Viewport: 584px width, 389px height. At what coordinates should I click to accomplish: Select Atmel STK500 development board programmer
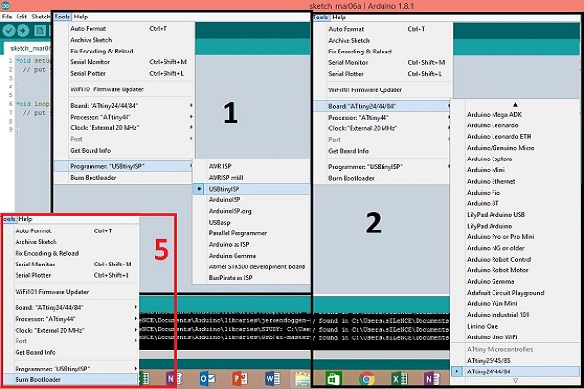[x=257, y=266]
